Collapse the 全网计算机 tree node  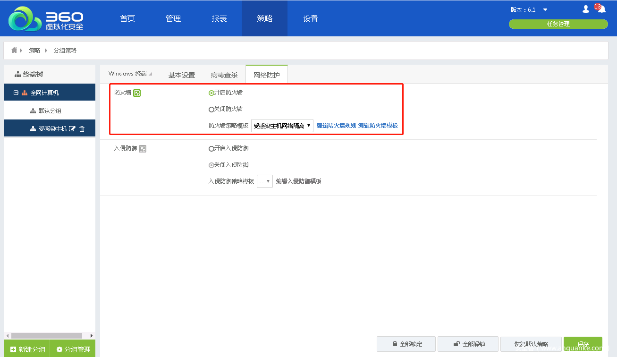click(x=16, y=93)
